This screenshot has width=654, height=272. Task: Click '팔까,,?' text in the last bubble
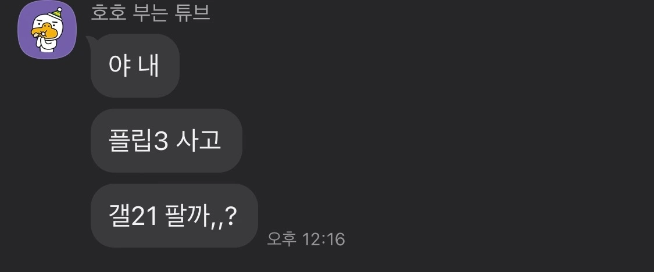pyautogui.click(x=202, y=217)
